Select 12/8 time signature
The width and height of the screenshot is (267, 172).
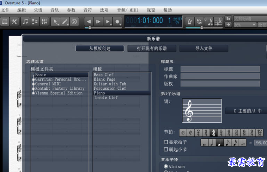(259, 133)
